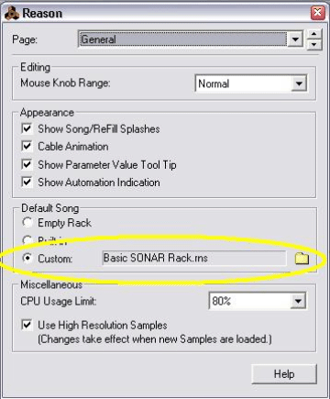This screenshot has height=399, width=330.
Task: Click the Help button
Action: click(x=284, y=374)
